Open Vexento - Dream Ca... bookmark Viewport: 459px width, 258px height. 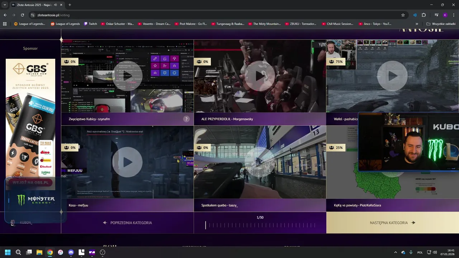point(154,24)
